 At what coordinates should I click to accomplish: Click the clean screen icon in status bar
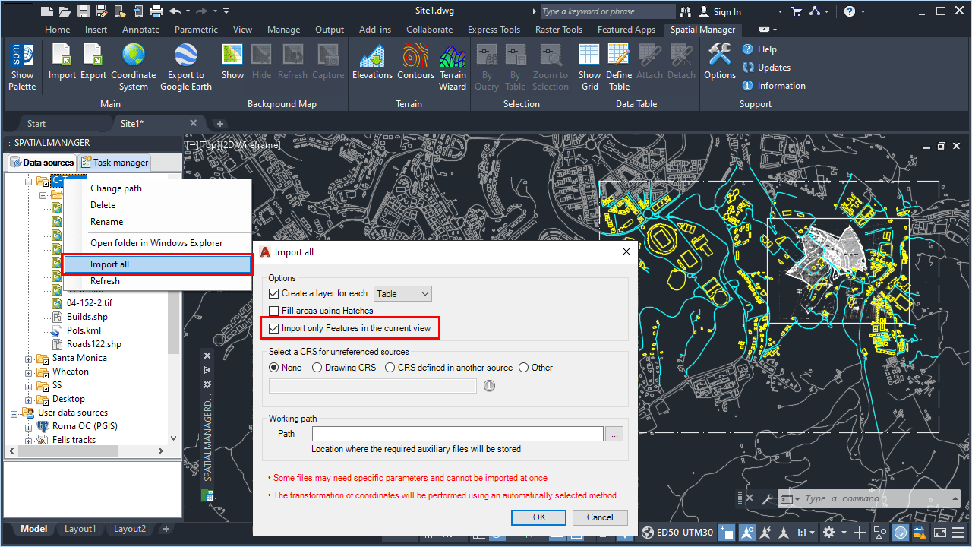[x=939, y=533]
